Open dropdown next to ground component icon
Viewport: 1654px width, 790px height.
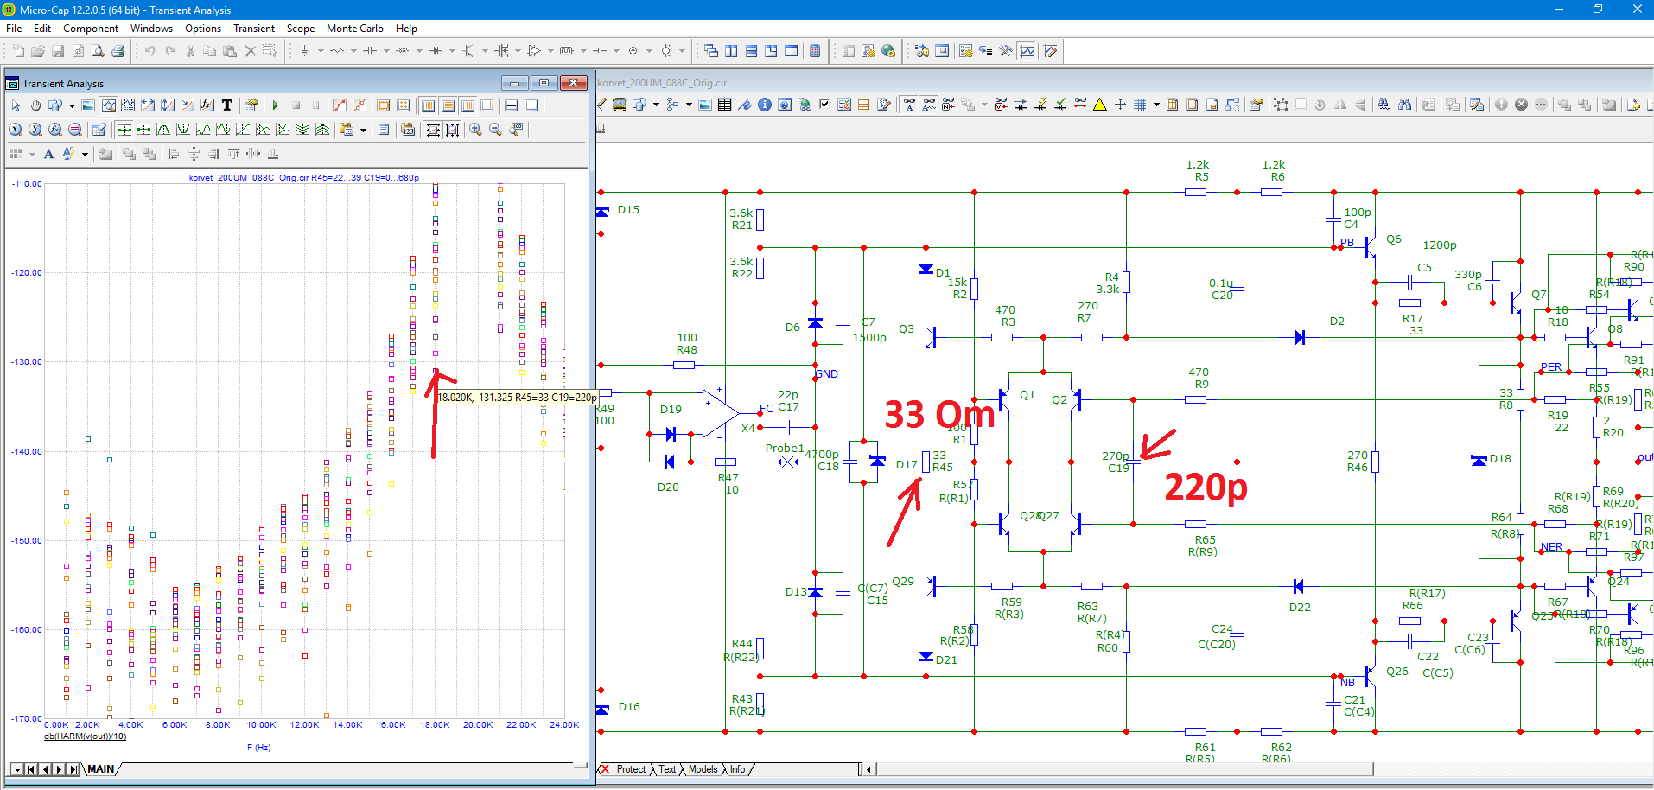click(321, 51)
